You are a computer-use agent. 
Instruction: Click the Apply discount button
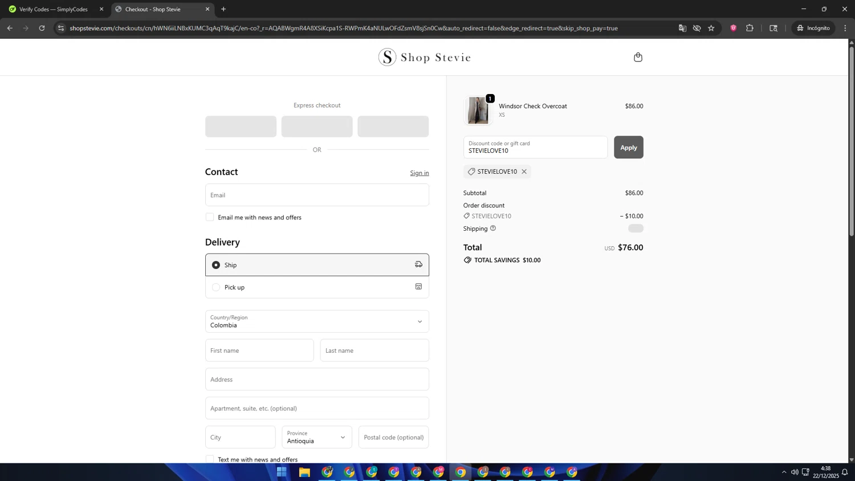[628, 147]
